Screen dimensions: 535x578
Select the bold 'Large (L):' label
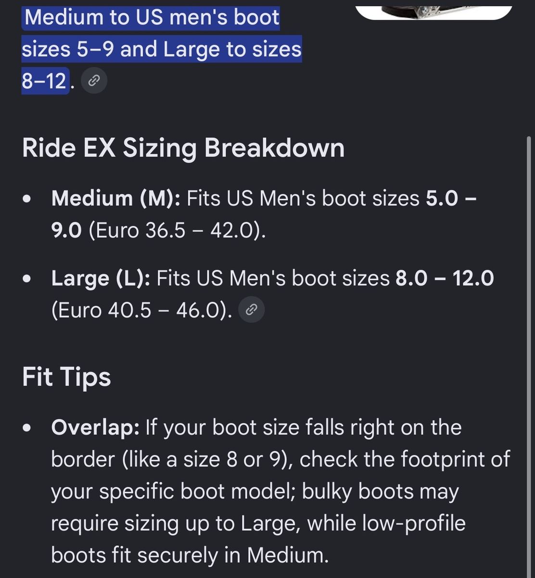click(x=101, y=278)
